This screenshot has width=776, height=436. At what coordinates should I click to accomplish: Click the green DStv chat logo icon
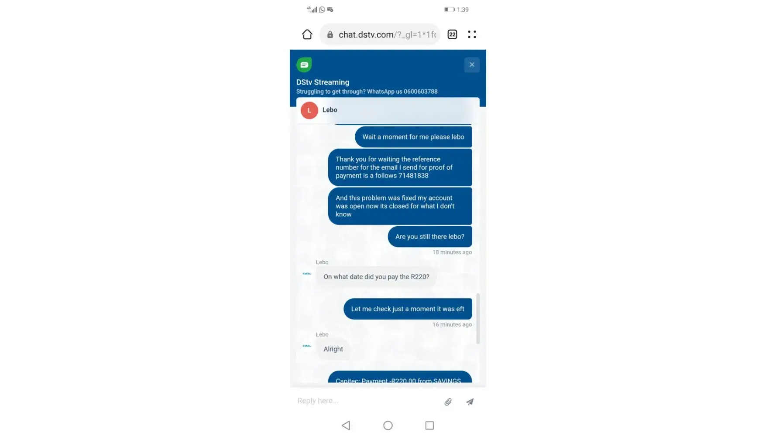click(304, 65)
